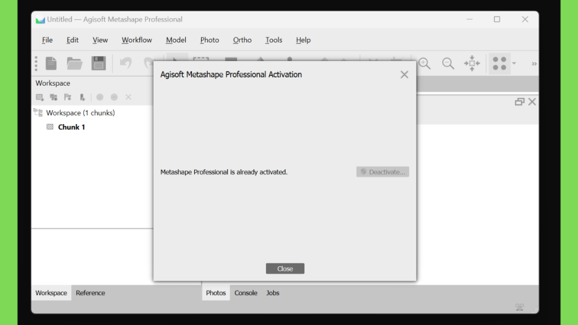Click the Reset View arrows icon
Screen dimensions: 578x325
pyautogui.click(x=472, y=63)
